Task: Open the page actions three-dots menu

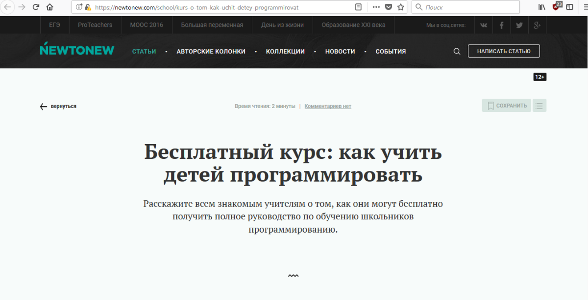Action: click(376, 7)
